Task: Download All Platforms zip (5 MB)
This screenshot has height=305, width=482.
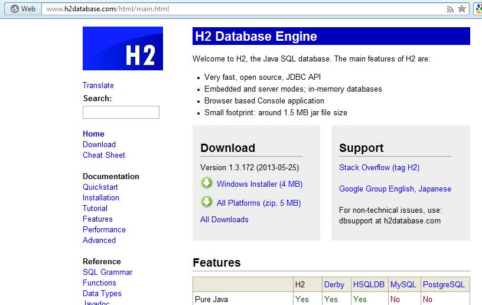Action: tap(259, 203)
